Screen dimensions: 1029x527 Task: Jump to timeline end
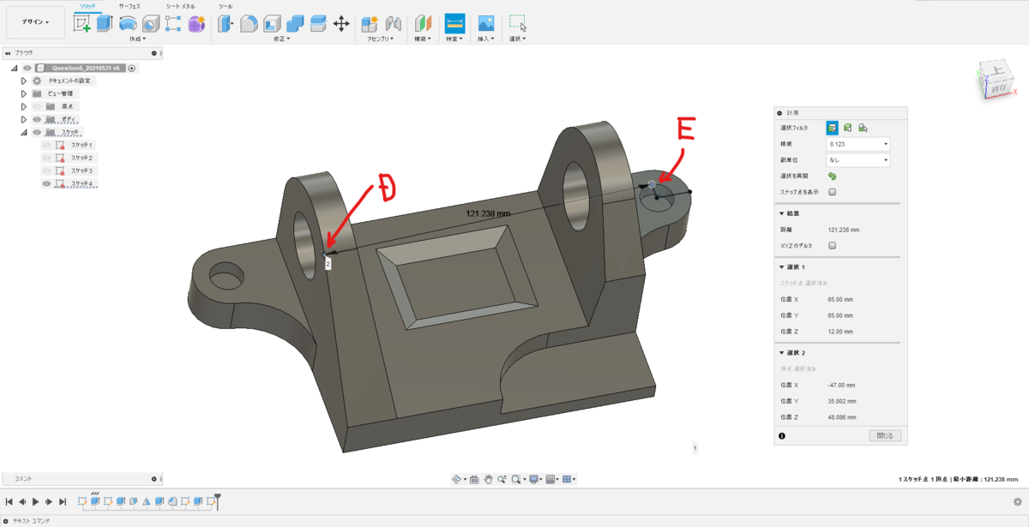tap(63, 501)
